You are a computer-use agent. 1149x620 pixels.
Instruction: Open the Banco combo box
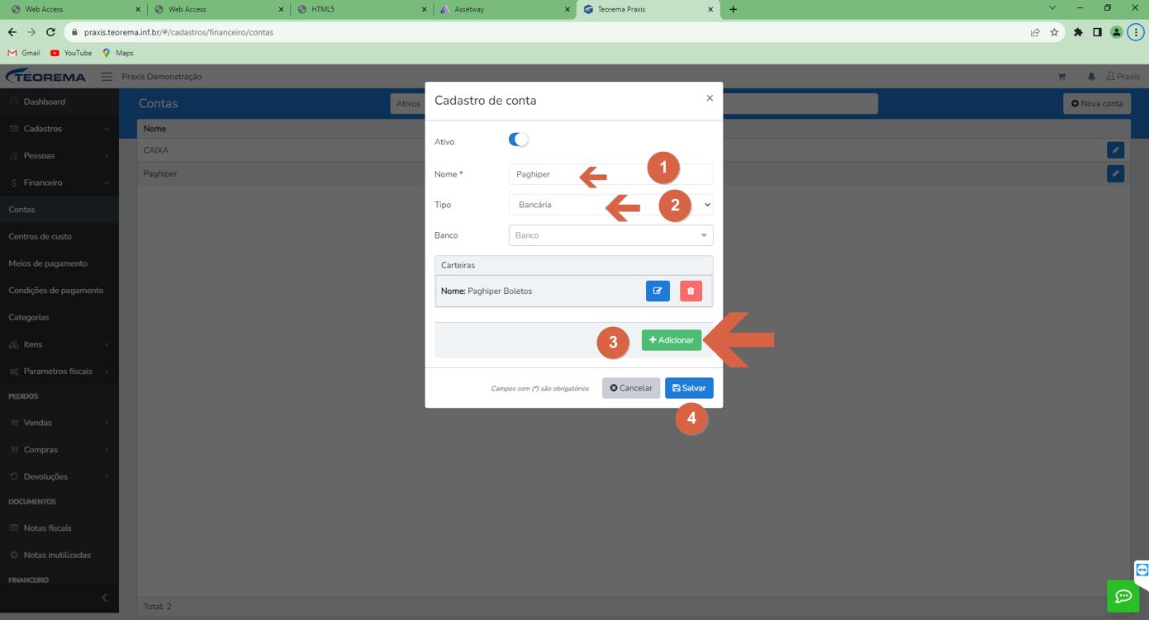(610, 235)
